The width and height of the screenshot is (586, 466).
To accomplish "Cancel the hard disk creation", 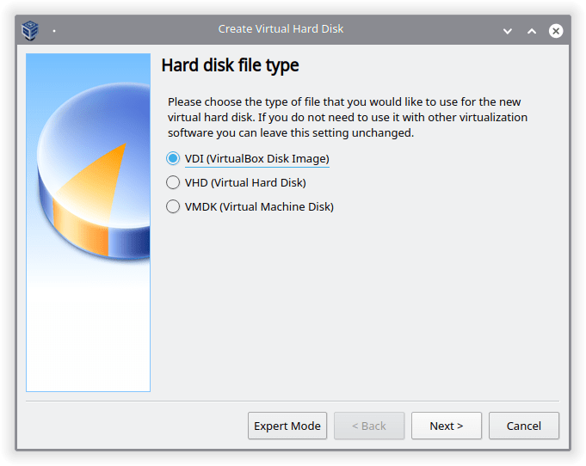I will click(523, 426).
